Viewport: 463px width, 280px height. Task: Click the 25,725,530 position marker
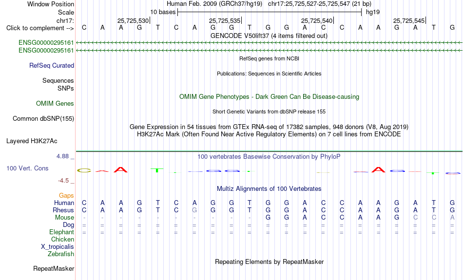click(133, 20)
